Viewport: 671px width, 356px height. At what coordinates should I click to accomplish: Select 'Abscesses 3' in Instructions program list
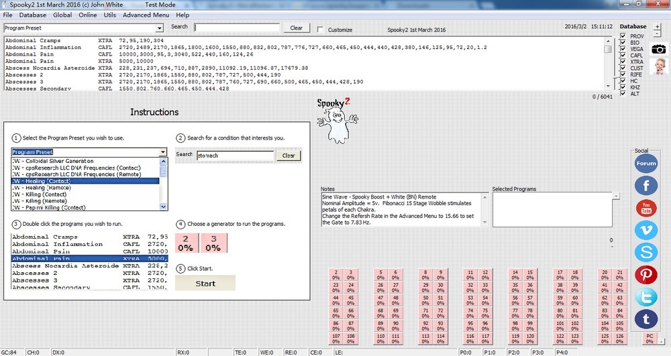89,280
